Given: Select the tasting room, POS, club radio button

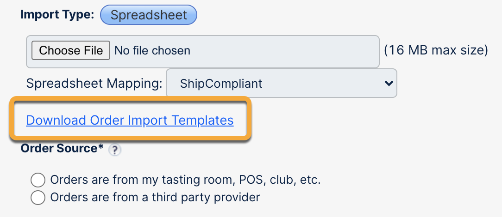Looking at the screenshot, I should coord(38,180).
